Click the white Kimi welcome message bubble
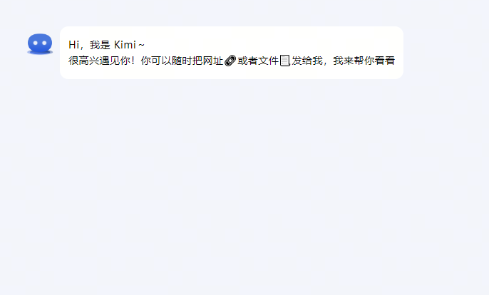489x295 pixels. coord(232,53)
